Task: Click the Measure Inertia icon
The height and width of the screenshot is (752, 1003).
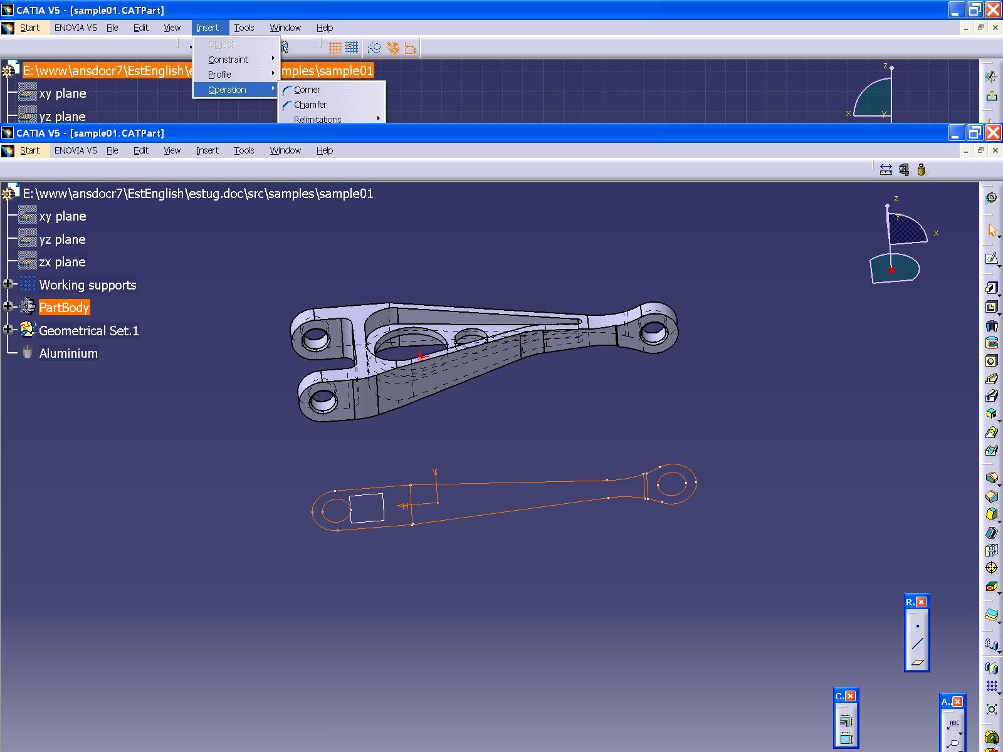Action: click(x=921, y=170)
